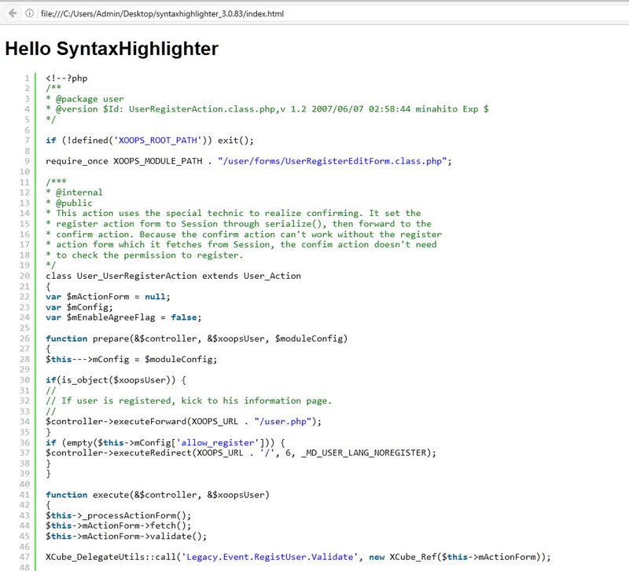
Task: Click the 'Legacy.Event.RegistUser.Validate' string
Action: click(270, 557)
